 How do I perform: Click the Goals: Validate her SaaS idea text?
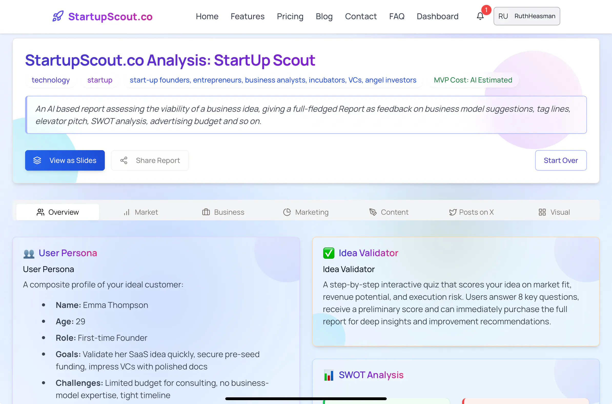click(157, 360)
